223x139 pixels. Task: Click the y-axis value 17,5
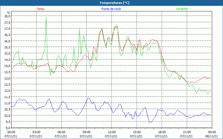(7, 22)
